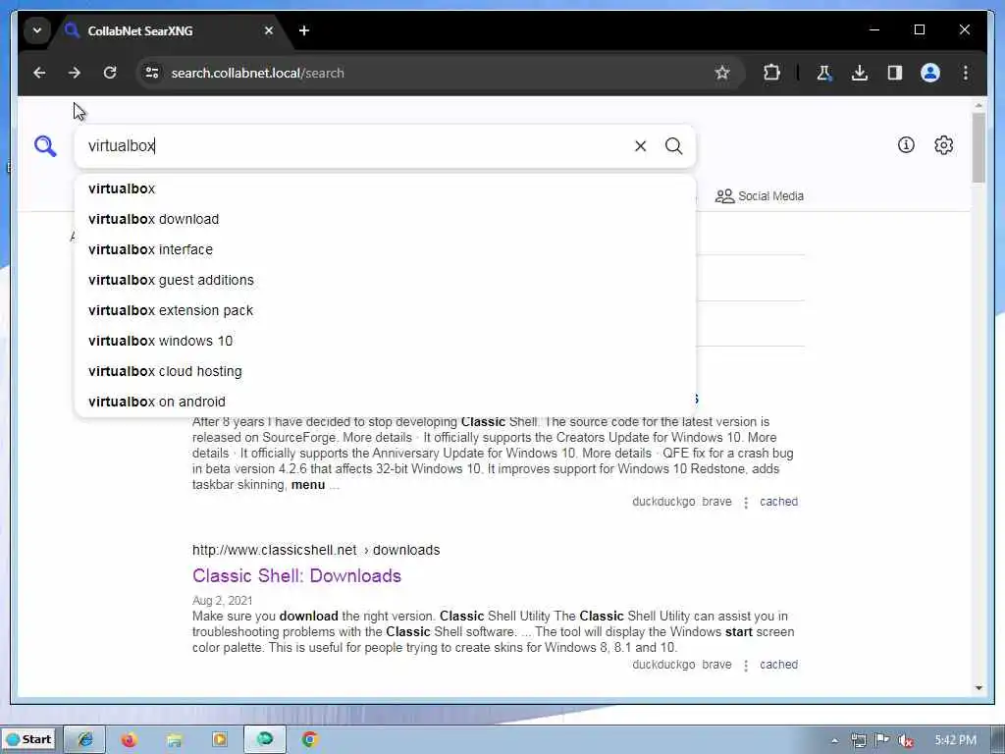Open new browser tab with plus

pyautogui.click(x=304, y=30)
